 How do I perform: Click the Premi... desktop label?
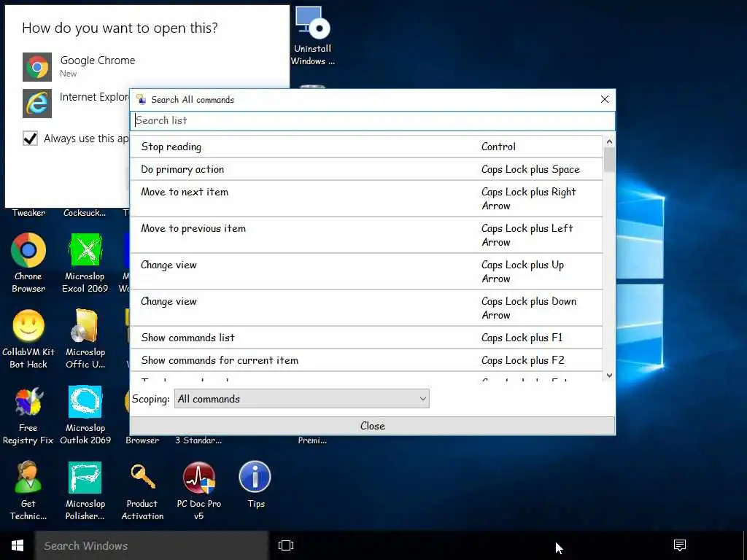point(312,440)
